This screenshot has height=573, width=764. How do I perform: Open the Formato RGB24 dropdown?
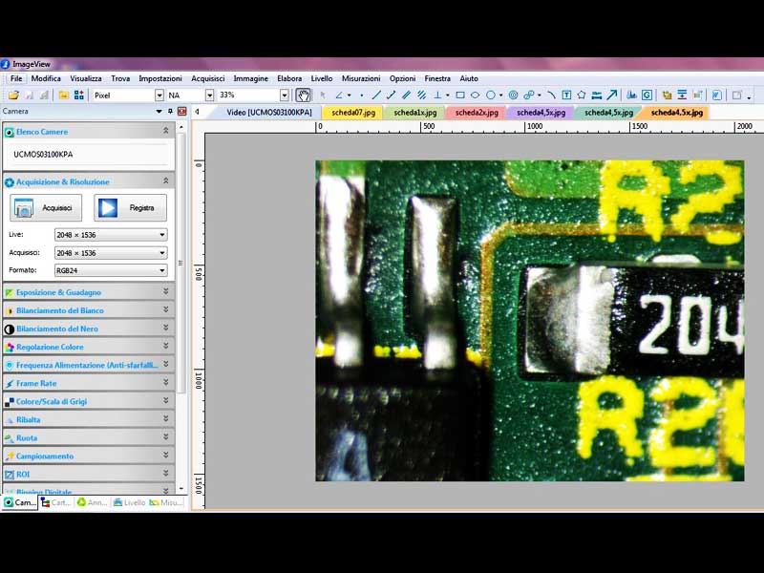click(x=162, y=270)
